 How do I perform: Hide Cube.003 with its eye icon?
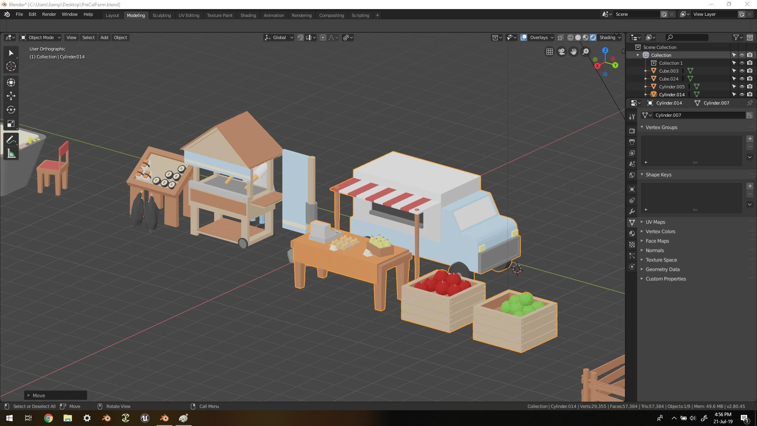point(742,71)
